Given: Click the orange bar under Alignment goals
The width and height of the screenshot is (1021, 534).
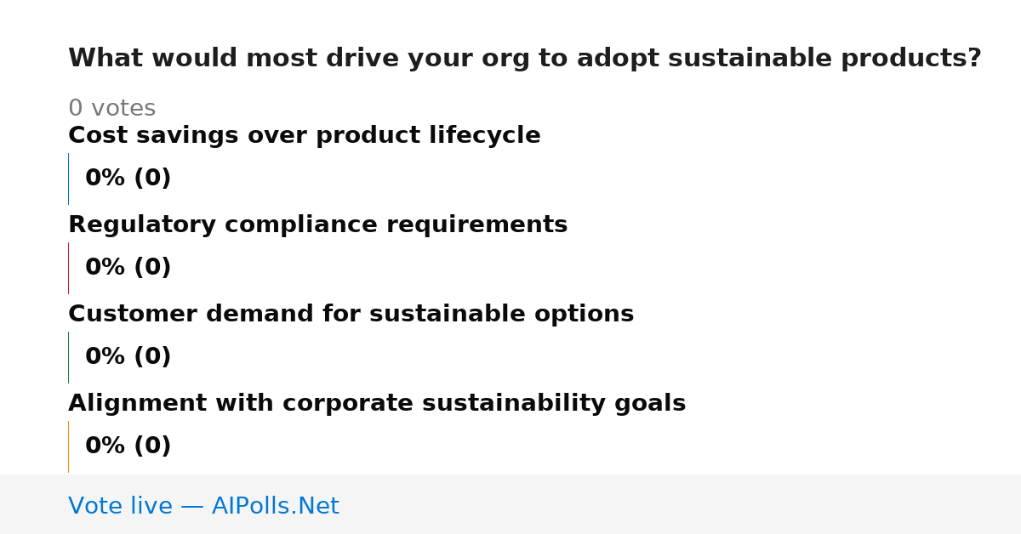Looking at the screenshot, I should (x=68, y=446).
